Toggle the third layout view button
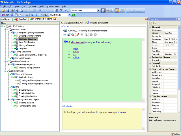The image size is (181, 136). (112, 10)
